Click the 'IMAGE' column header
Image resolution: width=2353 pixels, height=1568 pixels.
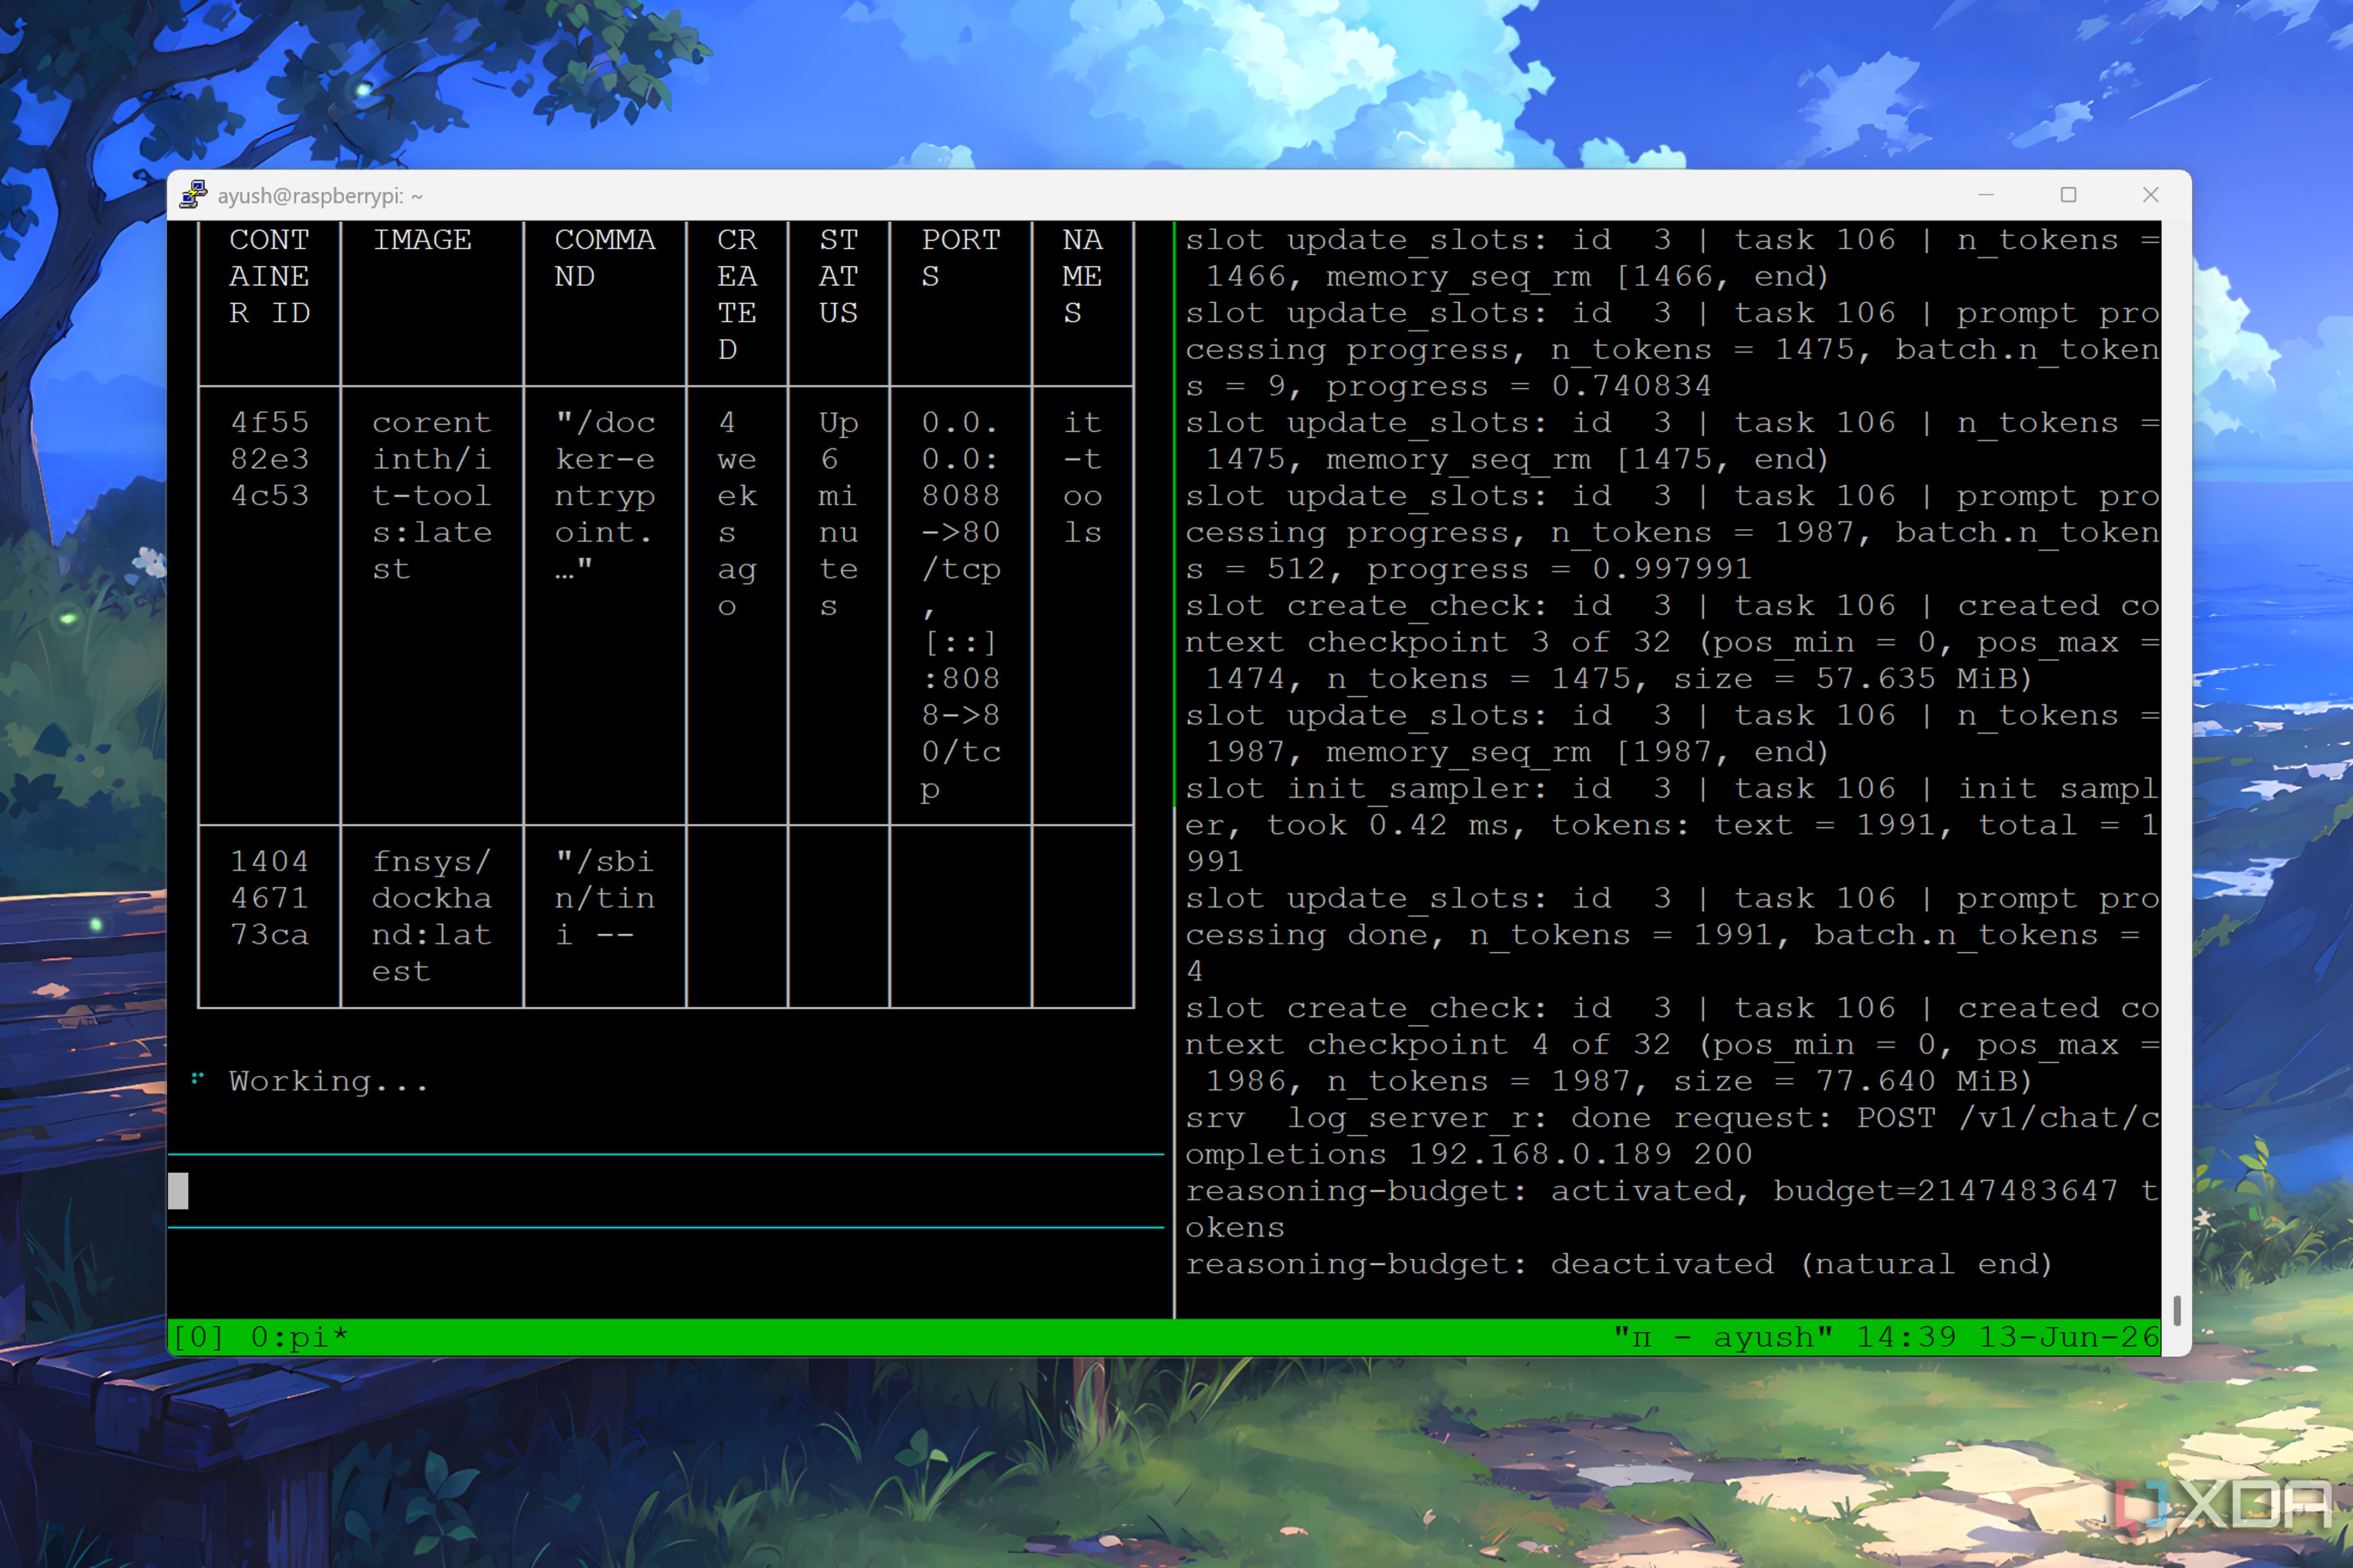(x=422, y=240)
